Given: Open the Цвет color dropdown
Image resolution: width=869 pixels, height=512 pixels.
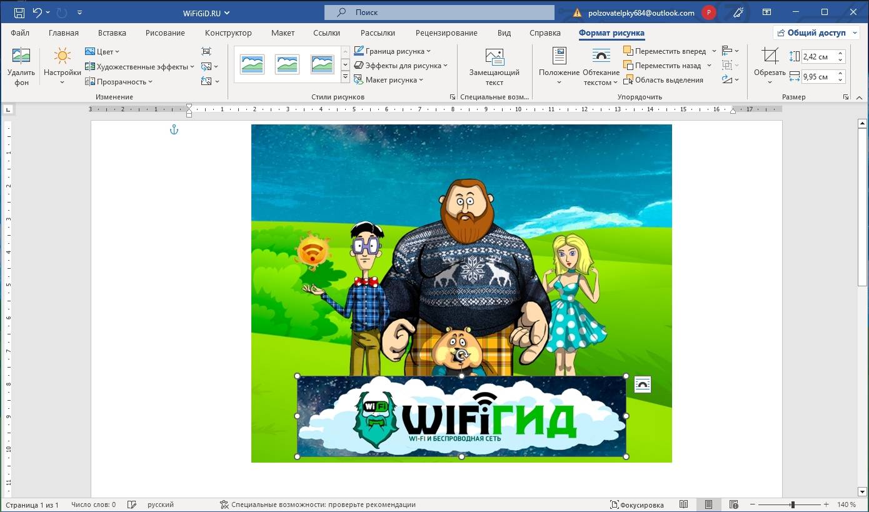Looking at the screenshot, I should pyautogui.click(x=102, y=51).
